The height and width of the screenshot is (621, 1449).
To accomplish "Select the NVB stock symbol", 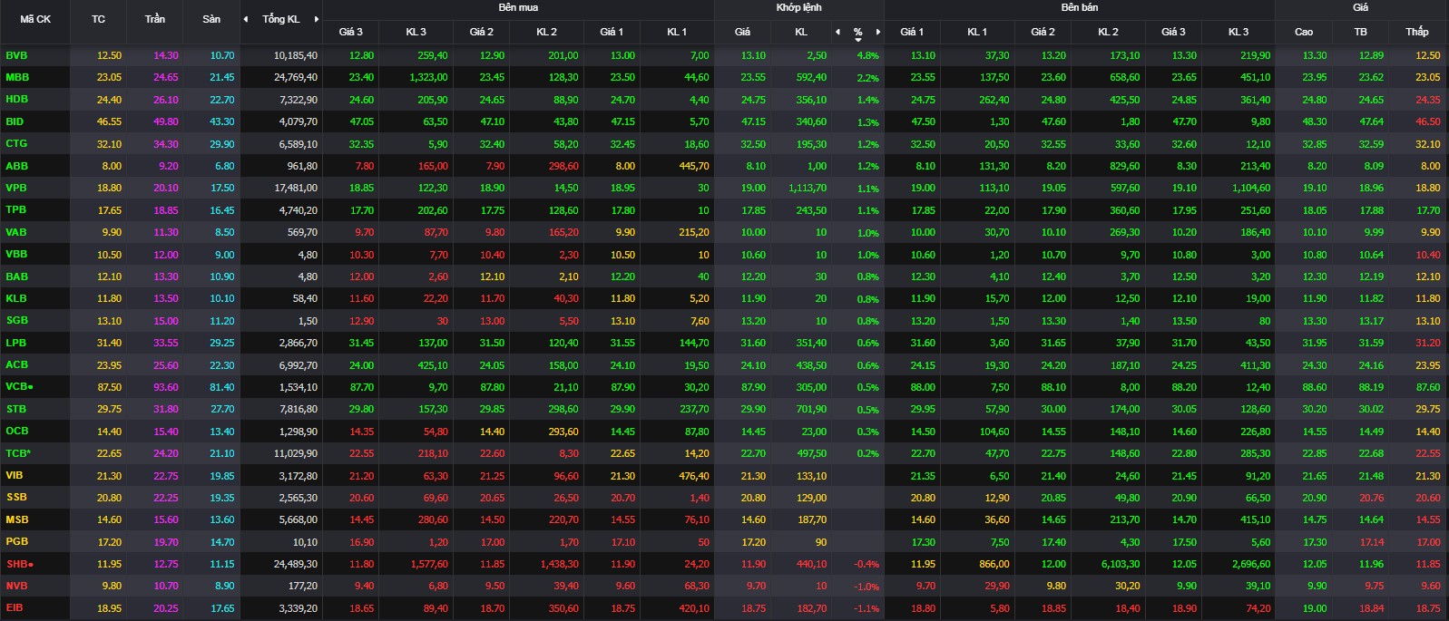I will coord(16,586).
